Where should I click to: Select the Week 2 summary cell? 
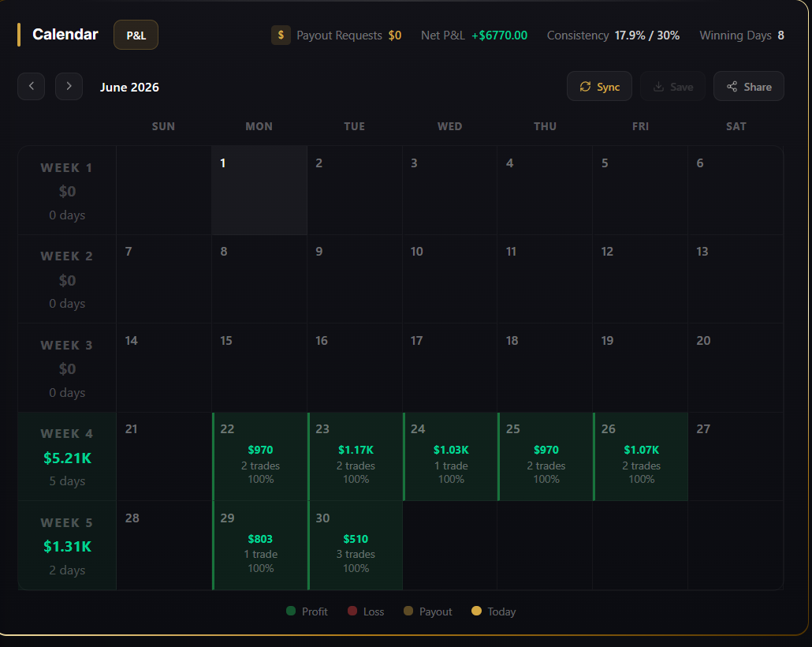[x=67, y=279]
